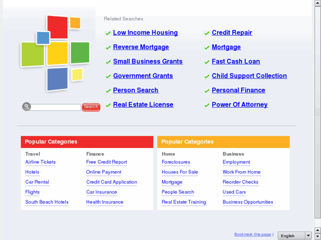Open Health Insurance link

(x=105, y=202)
